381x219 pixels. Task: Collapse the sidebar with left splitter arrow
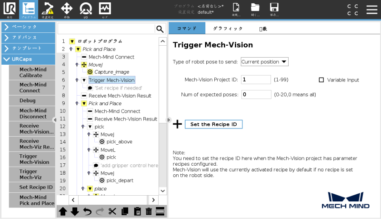click(x=55, y=119)
